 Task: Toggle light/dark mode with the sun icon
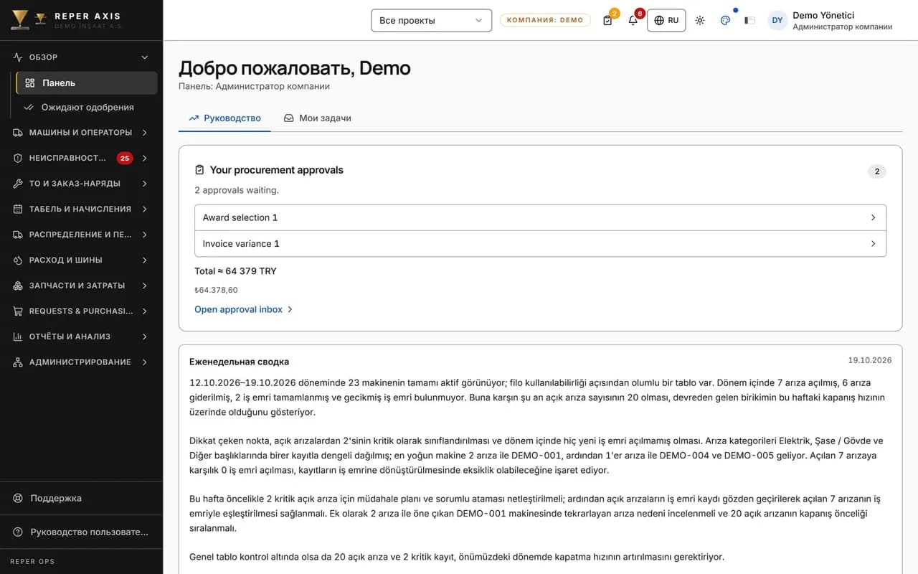[700, 20]
